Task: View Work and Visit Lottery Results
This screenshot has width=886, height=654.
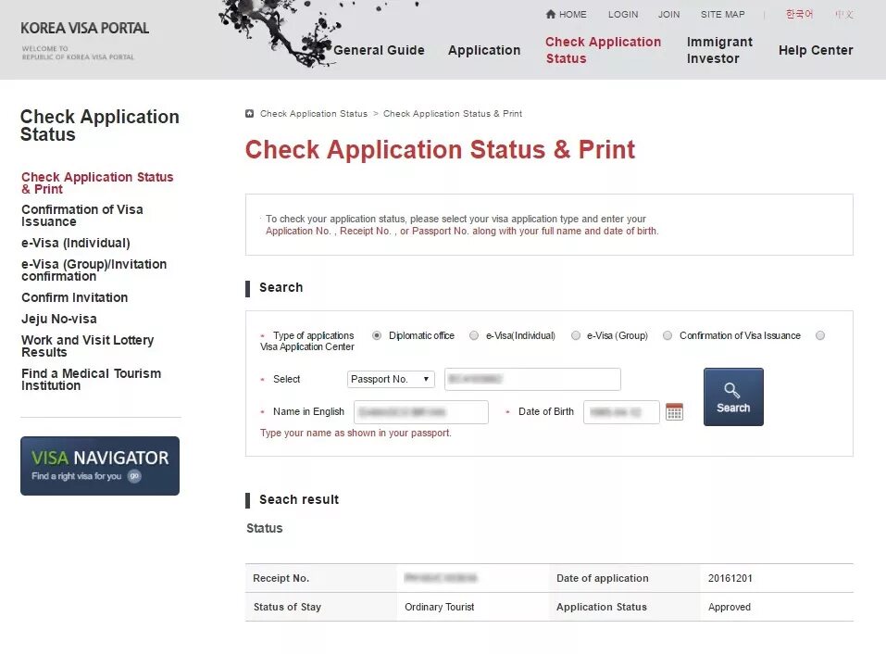Action: (x=87, y=346)
